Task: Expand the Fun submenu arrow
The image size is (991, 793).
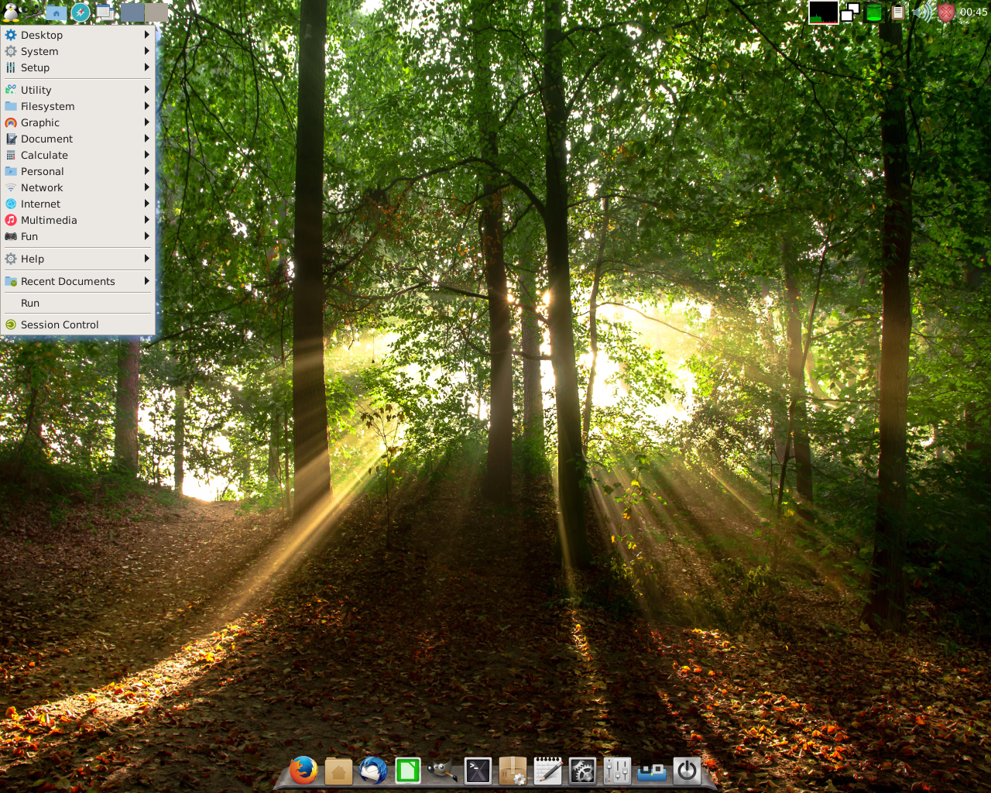Action: pyautogui.click(x=146, y=236)
